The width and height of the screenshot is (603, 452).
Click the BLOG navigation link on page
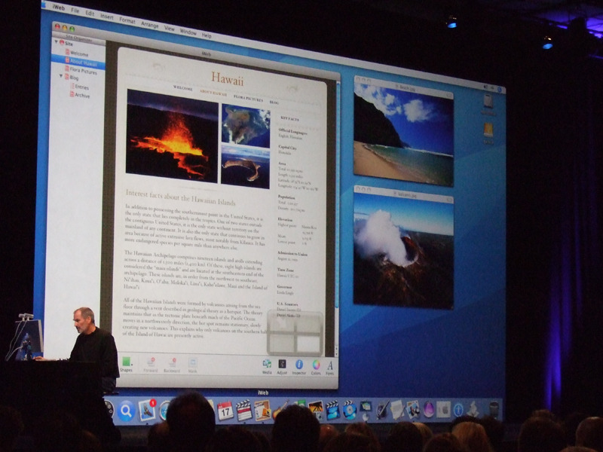click(x=274, y=102)
